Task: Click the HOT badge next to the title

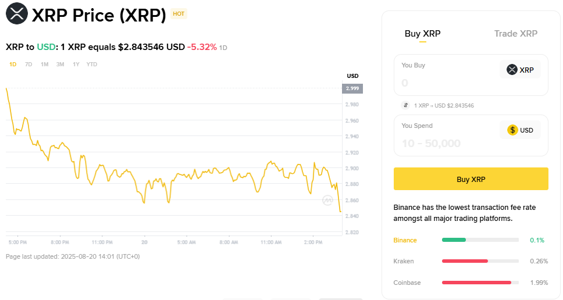Action: [x=179, y=13]
